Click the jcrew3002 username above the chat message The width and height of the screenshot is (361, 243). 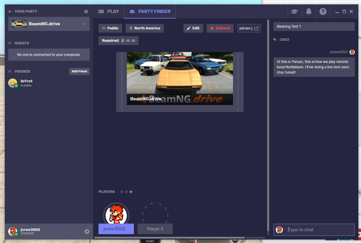point(339,52)
